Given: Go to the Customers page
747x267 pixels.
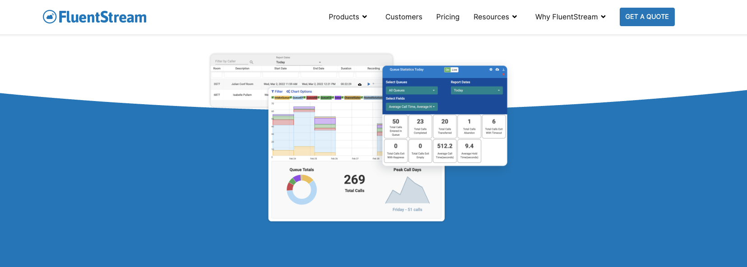Looking at the screenshot, I should point(404,17).
